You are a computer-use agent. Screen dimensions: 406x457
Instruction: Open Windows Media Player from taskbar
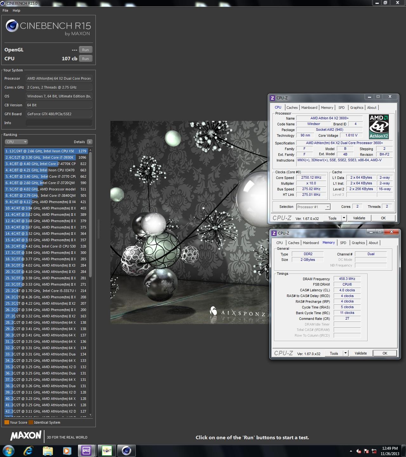(67, 451)
